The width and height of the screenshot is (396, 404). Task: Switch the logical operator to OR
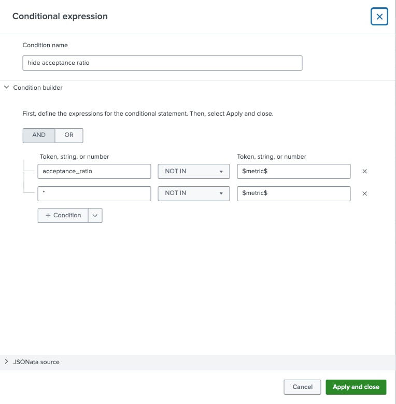[x=69, y=135]
